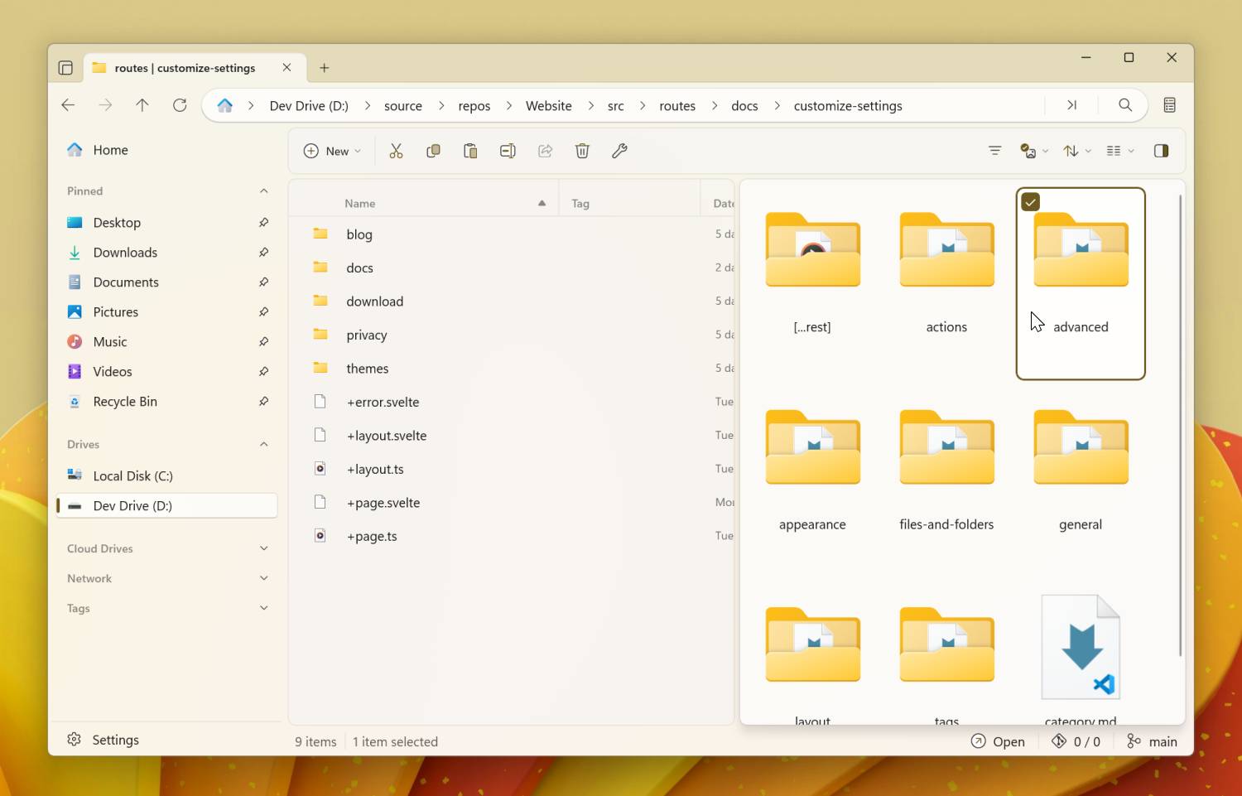Open properties using the wrench icon
Screen dimensions: 1242x796
(619, 151)
